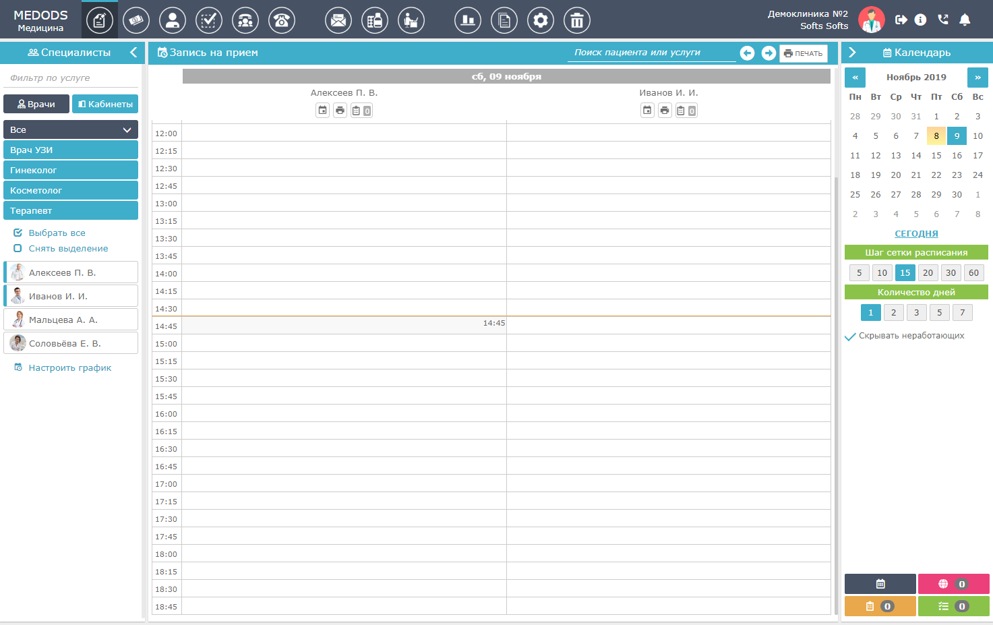Click Снять выделение to deselect specialists
The image size is (993, 625).
tap(68, 249)
